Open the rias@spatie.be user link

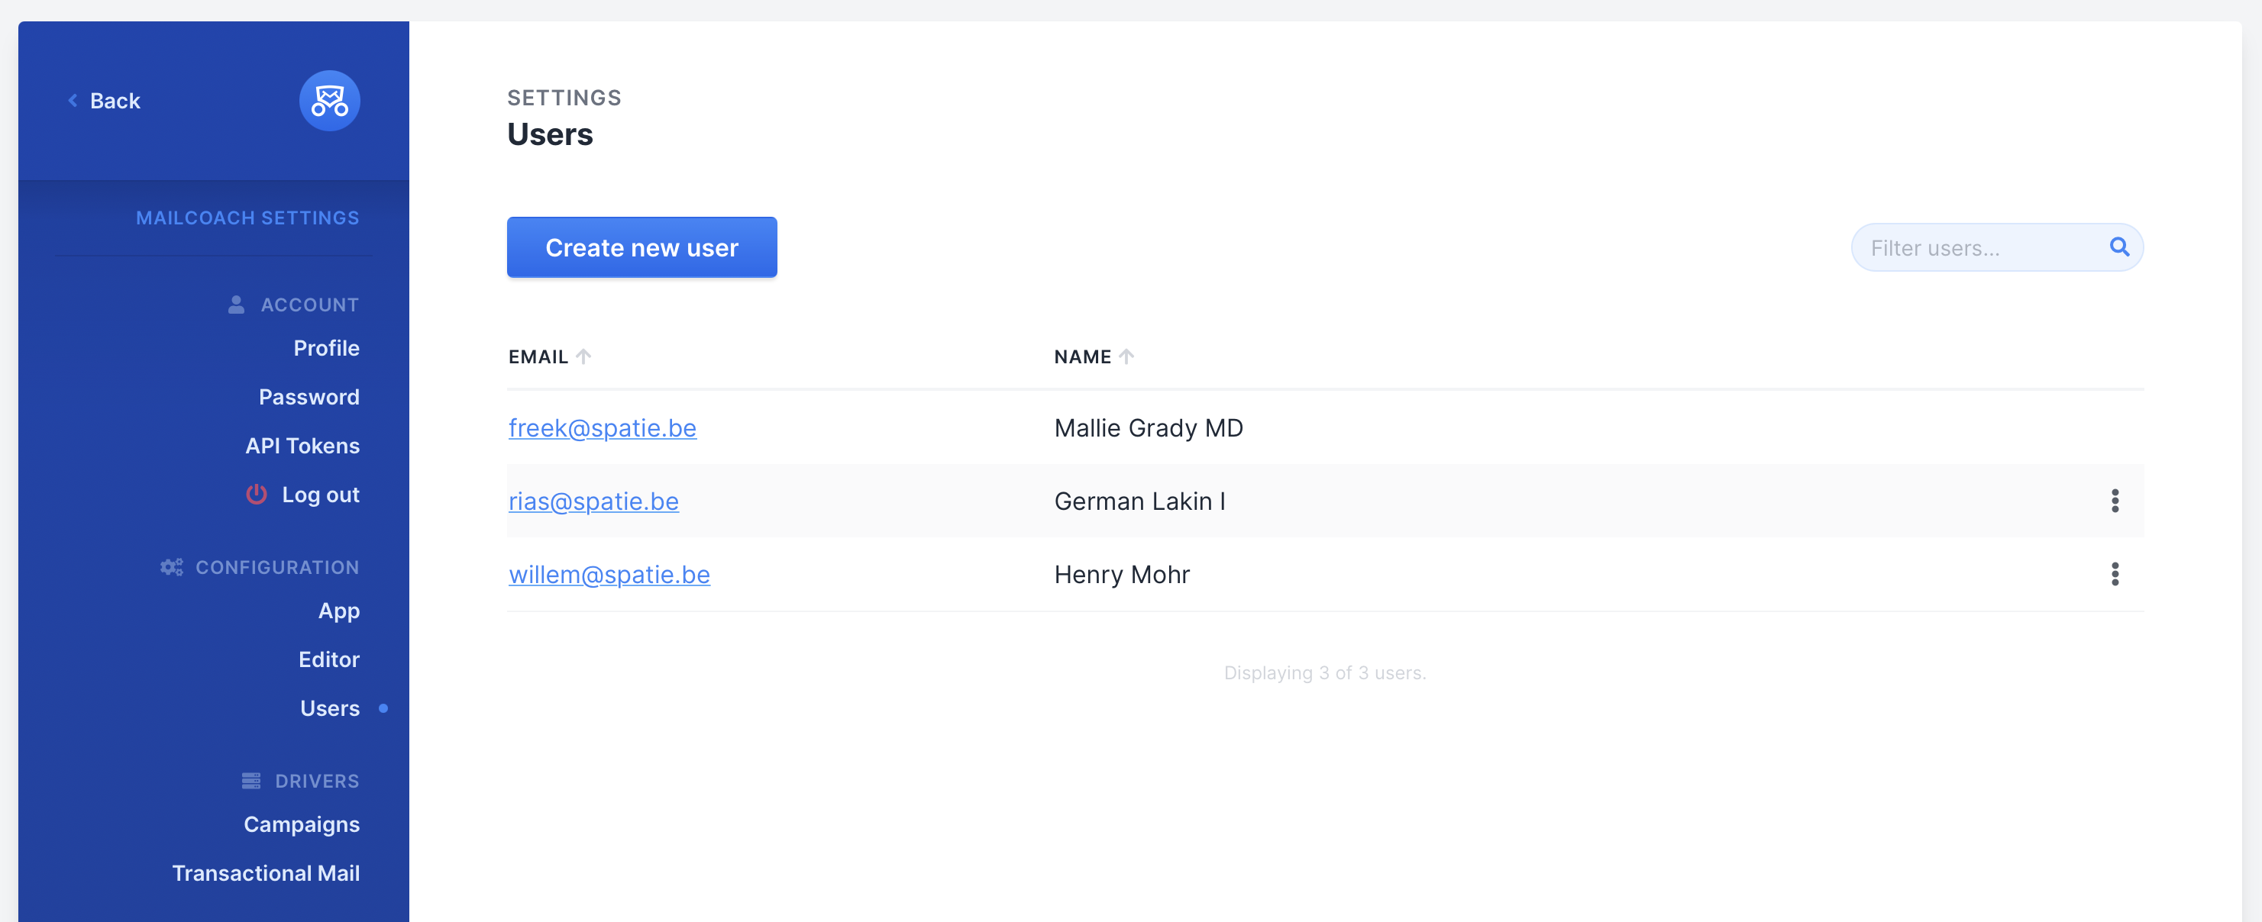click(593, 501)
